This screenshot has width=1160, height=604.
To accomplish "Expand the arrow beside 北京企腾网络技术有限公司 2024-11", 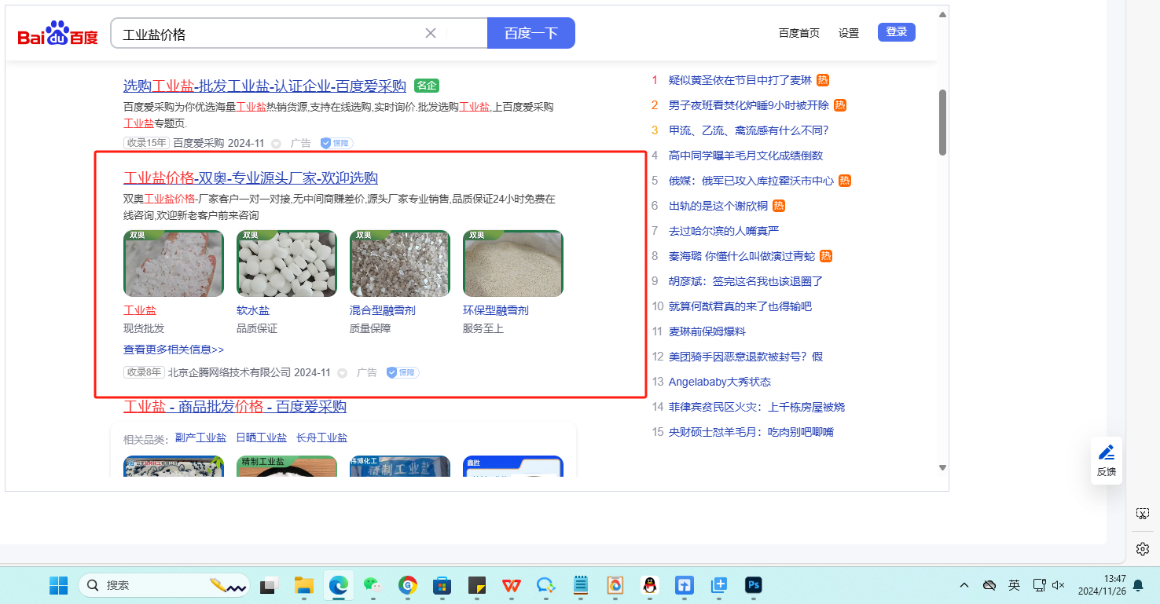I will (x=342, y=373).
